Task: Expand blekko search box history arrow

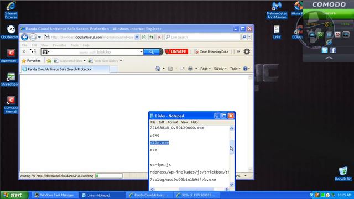Action: click(142, 52)
